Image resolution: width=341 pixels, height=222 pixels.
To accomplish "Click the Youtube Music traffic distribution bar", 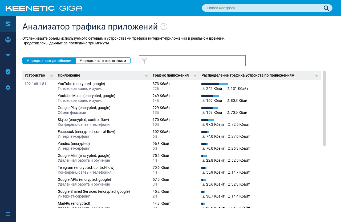I will 210,96.
